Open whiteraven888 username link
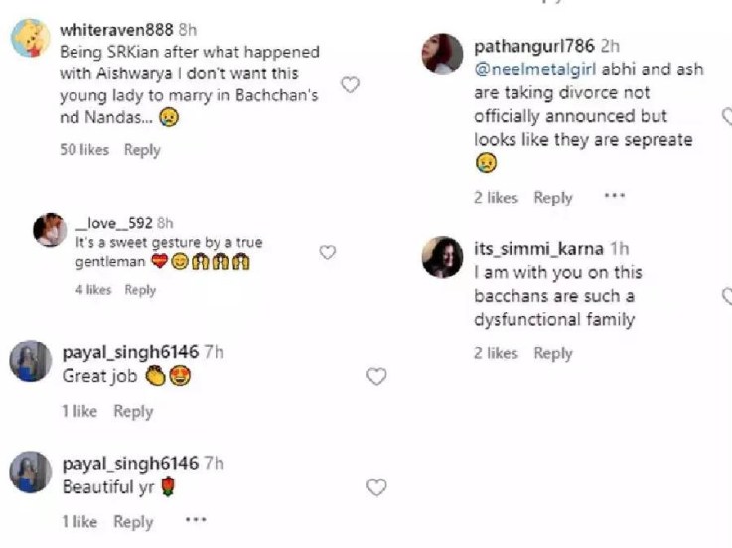 116,30
